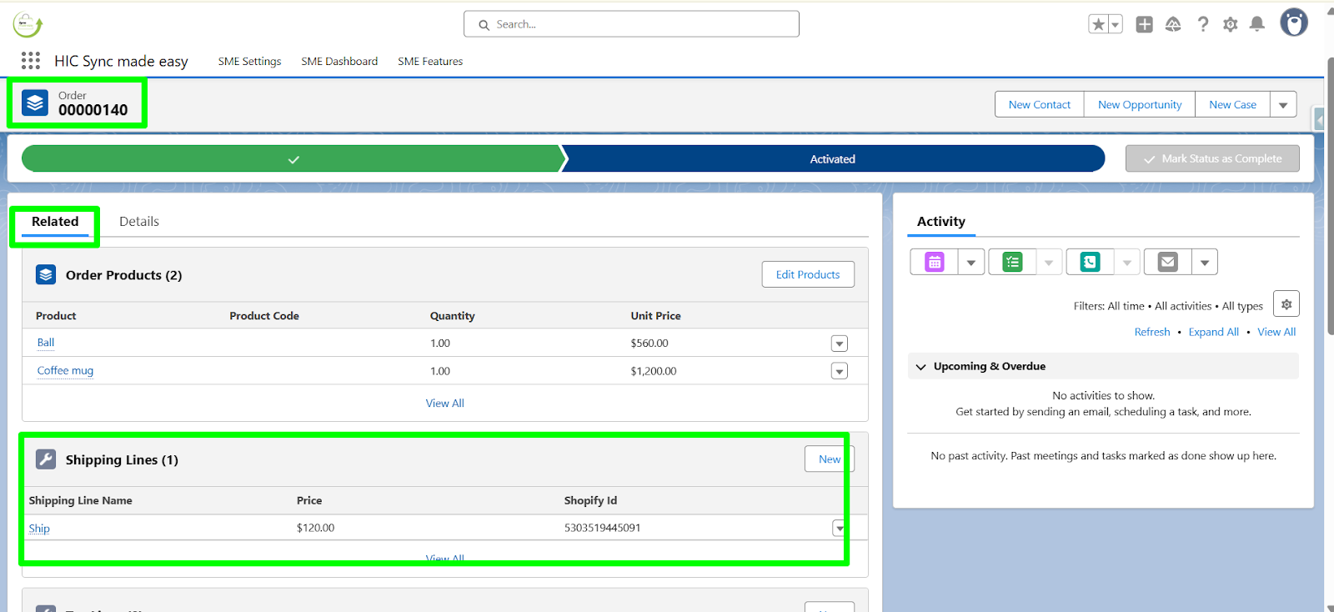Switch to the Related tab

(55, 222)
